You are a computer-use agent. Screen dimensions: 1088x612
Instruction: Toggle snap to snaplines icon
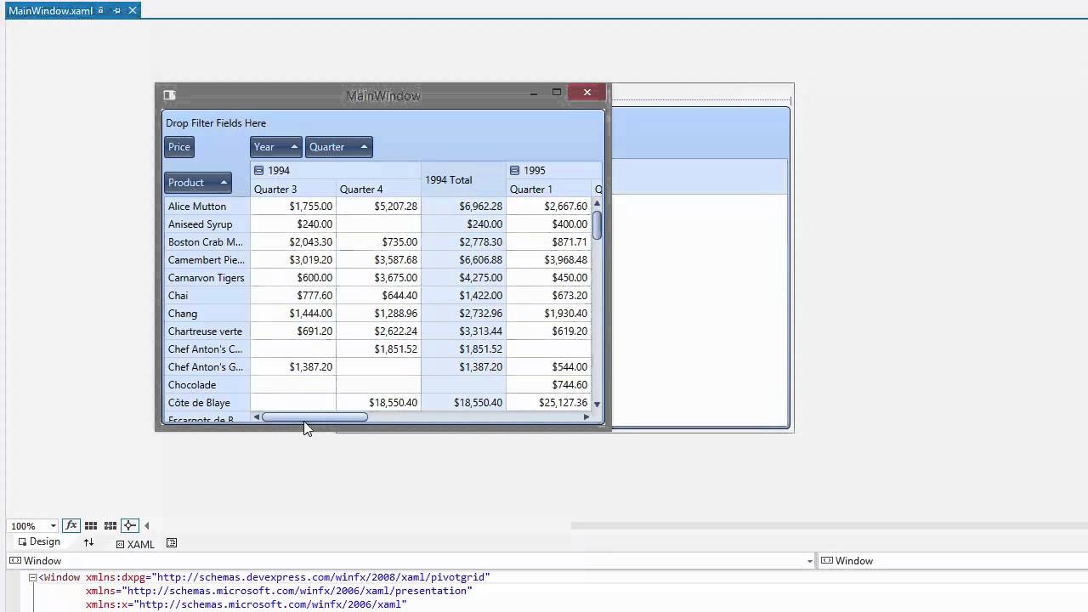point(129,526)
